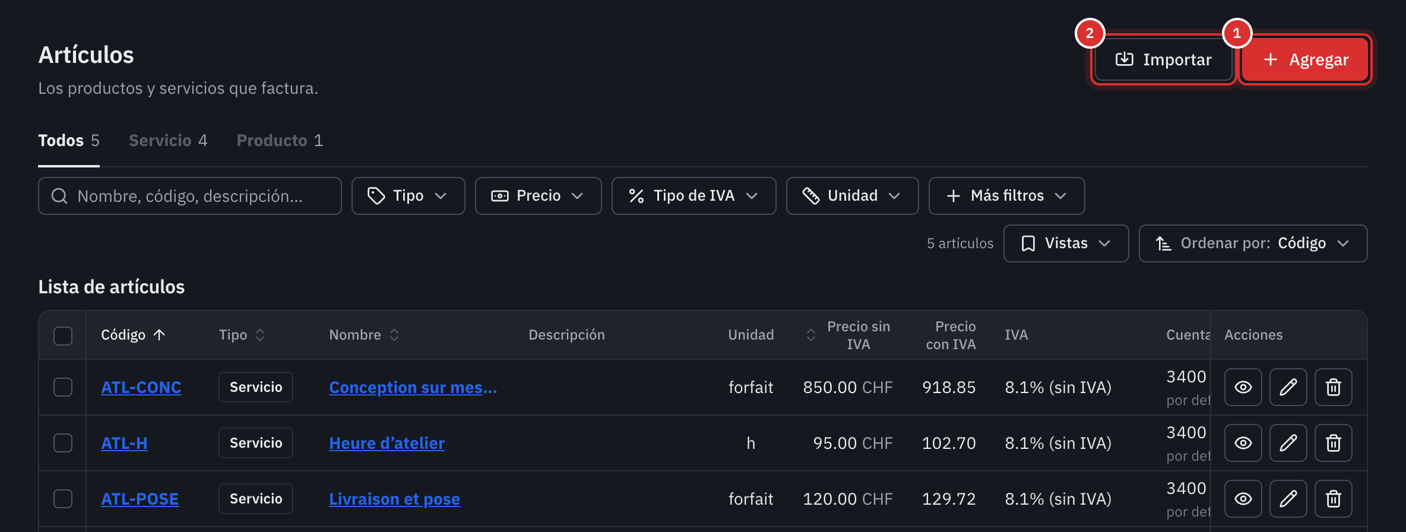Edit the ATL-POSE article with the pencil icon

click(1288, 499)
